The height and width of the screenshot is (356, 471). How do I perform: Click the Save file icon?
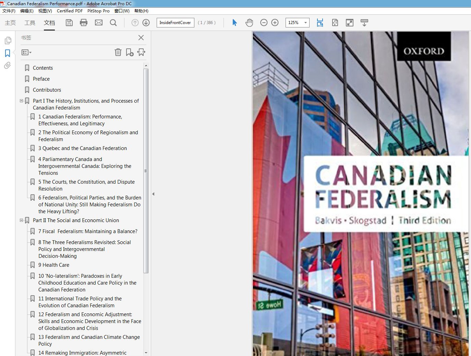pyautogui.click(x=69, y=23)
